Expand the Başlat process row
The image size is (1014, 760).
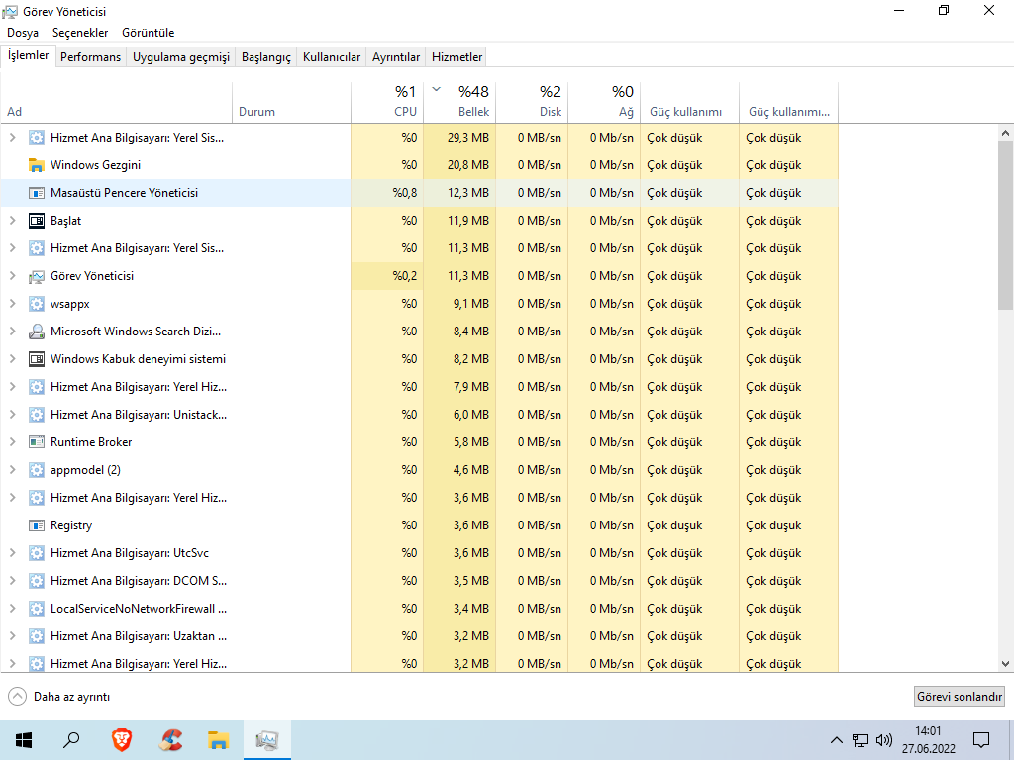point(12,221)
